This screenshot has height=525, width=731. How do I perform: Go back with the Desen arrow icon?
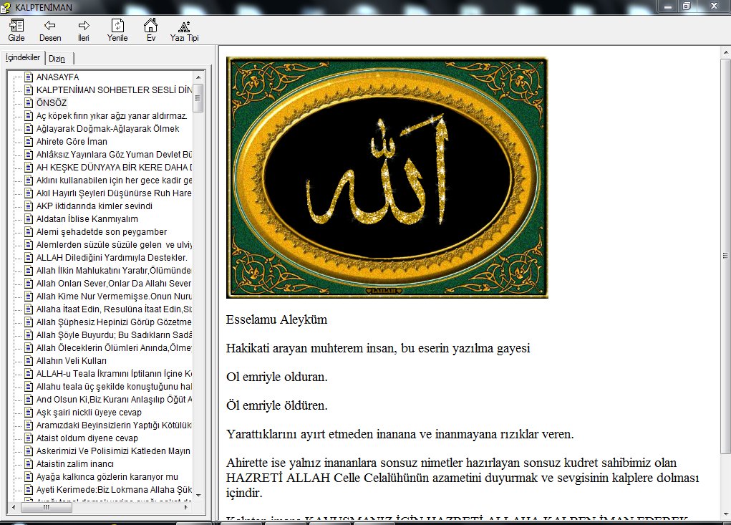(50, 26)
